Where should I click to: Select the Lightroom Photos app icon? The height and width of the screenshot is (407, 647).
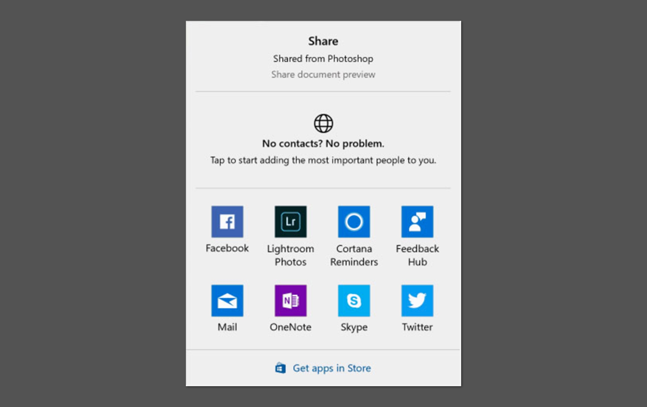(x=290, y=221)
